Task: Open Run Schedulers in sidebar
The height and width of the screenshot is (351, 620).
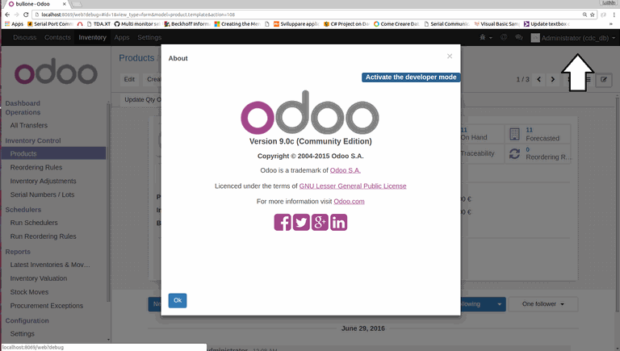Action: click(x=34, y=223)
